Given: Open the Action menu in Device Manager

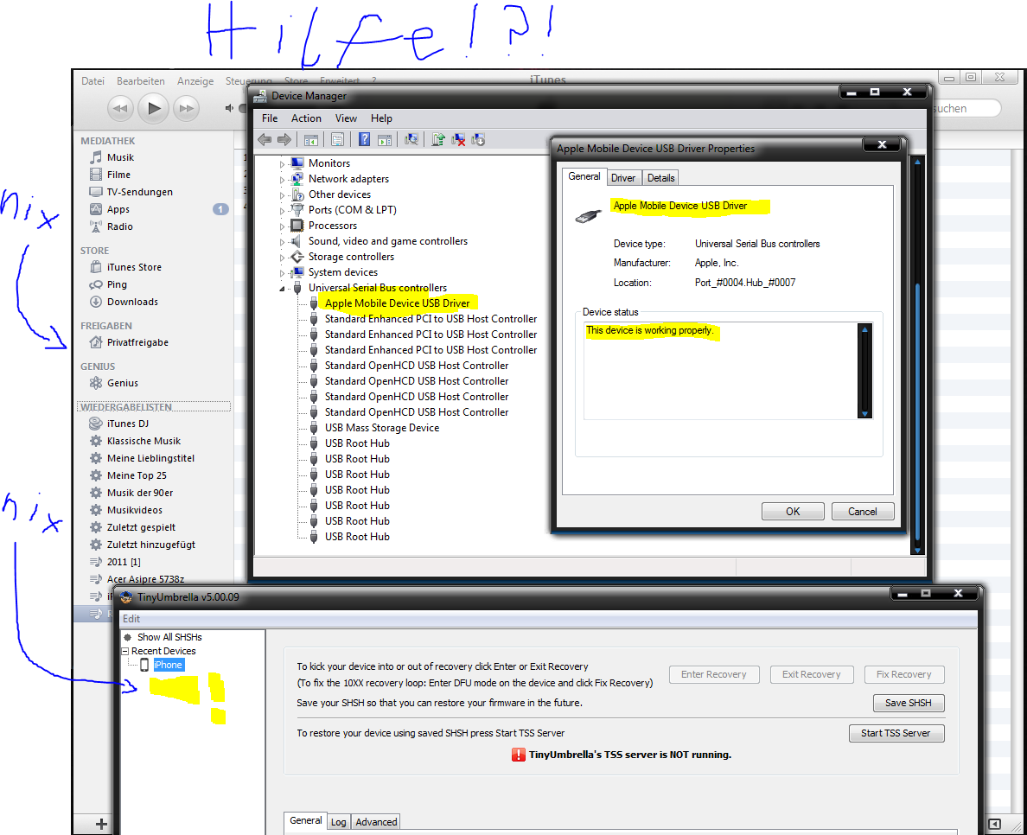Looking at the screenshot, I should (x=306, y=118).
